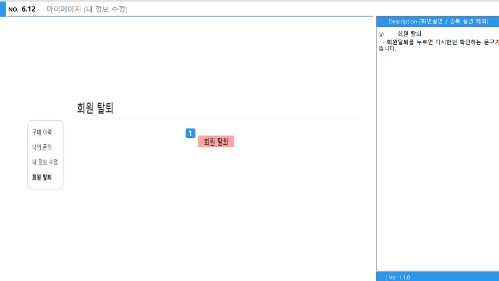Click the Ver.1.1.0 footer text
This screenshot has width=499, height=281.
pyautogui.click(x=399, y=277)
